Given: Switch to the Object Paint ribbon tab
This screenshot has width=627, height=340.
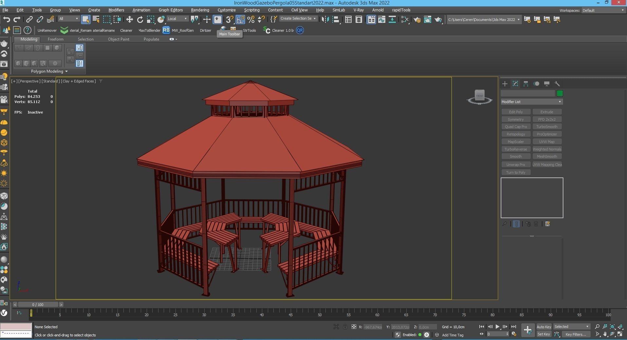Looking at the screenshot, I should 119,39.
